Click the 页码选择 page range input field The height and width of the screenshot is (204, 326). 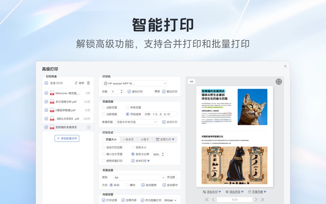(x=160, y=114)
